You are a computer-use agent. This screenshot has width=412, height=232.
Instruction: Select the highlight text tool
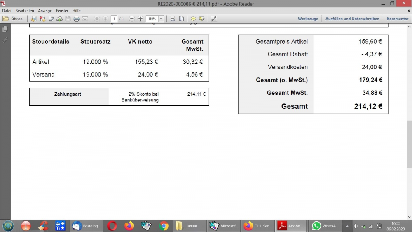coord(202,19)
